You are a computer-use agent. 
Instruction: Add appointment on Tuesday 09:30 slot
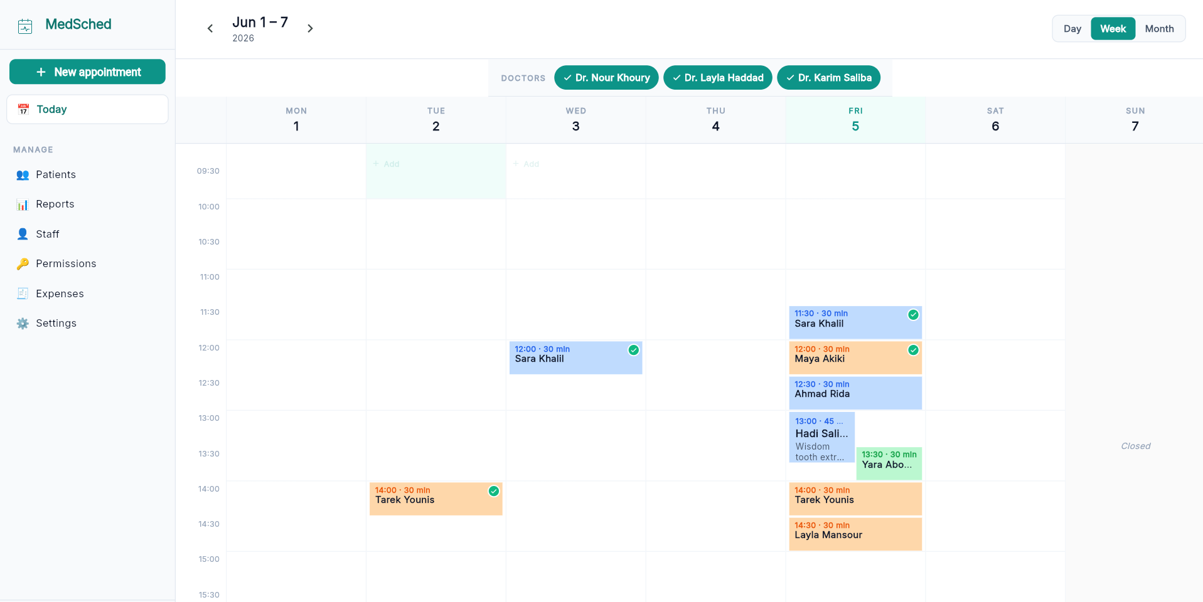436,171
